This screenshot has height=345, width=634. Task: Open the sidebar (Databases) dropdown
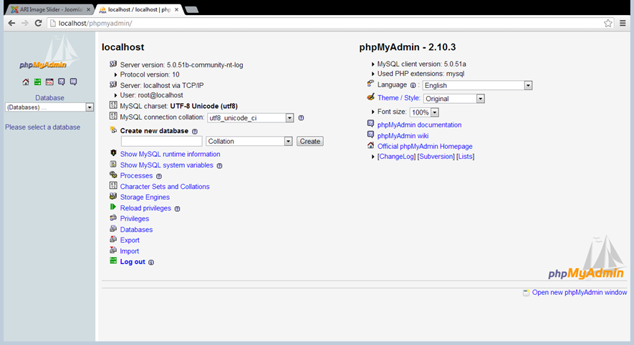point(49,107)
